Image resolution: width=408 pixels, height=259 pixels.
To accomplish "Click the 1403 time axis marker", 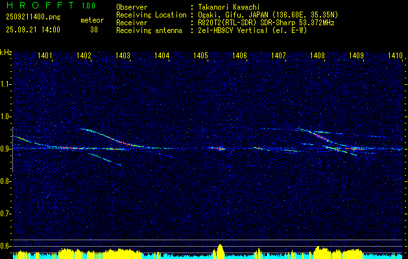I will (x=123, y=55).
